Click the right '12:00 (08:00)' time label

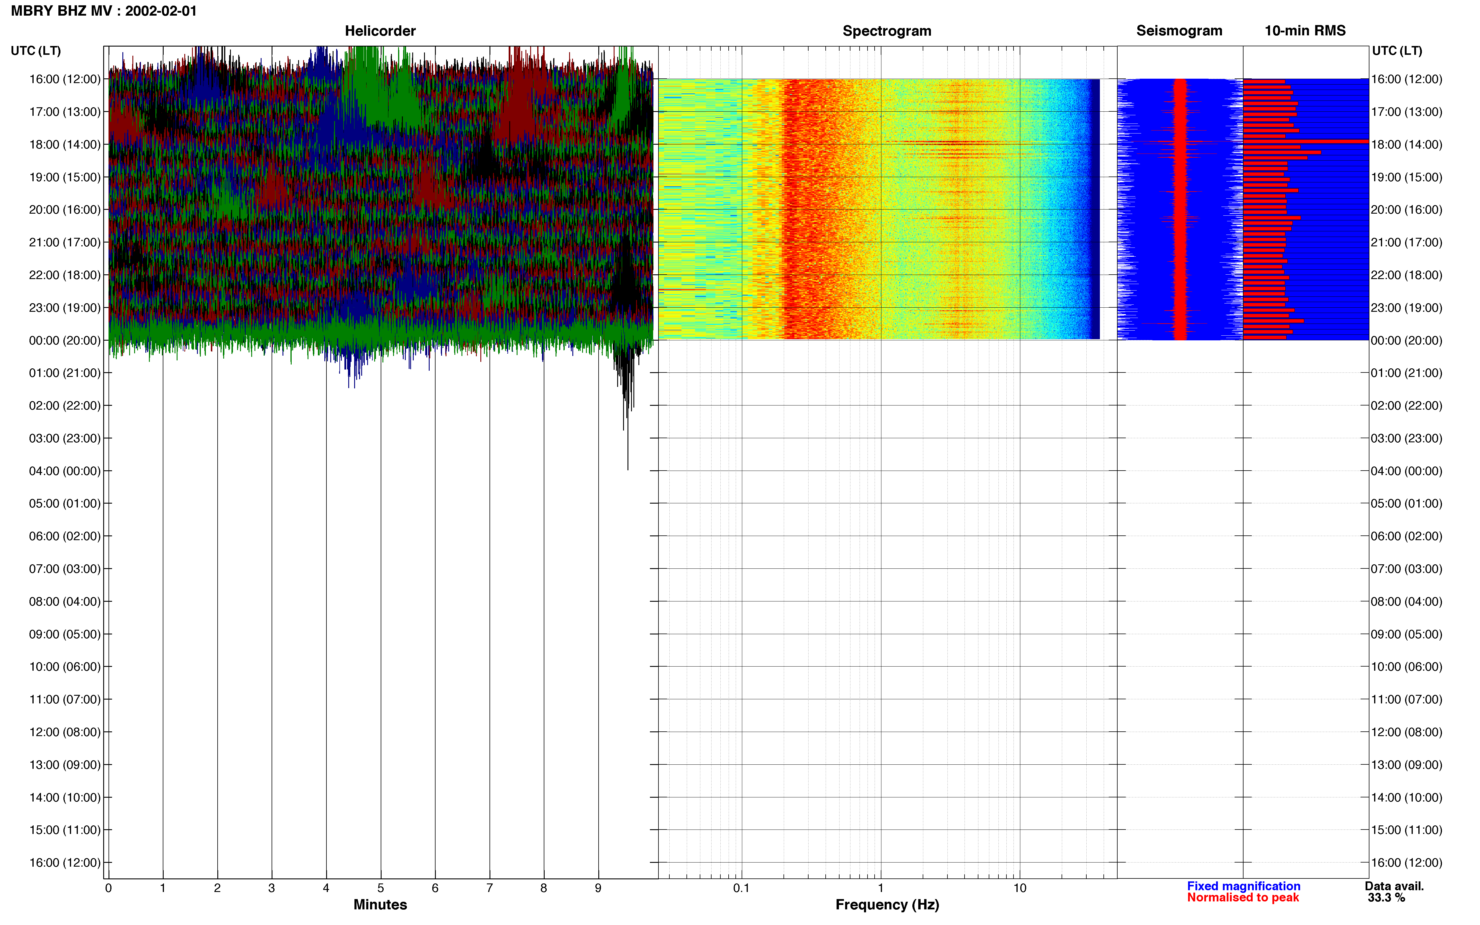(1407, 732)
